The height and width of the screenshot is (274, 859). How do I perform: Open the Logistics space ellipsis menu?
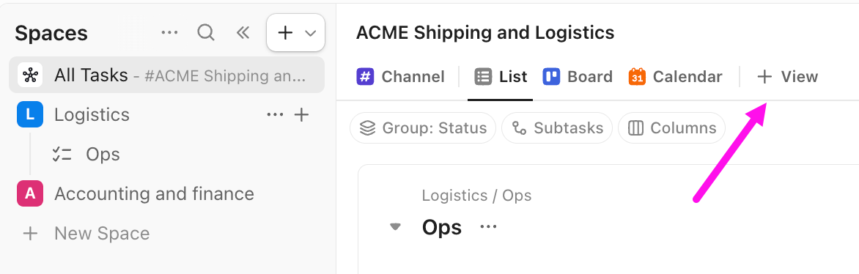pyautogui.click(x=275, y=114)
